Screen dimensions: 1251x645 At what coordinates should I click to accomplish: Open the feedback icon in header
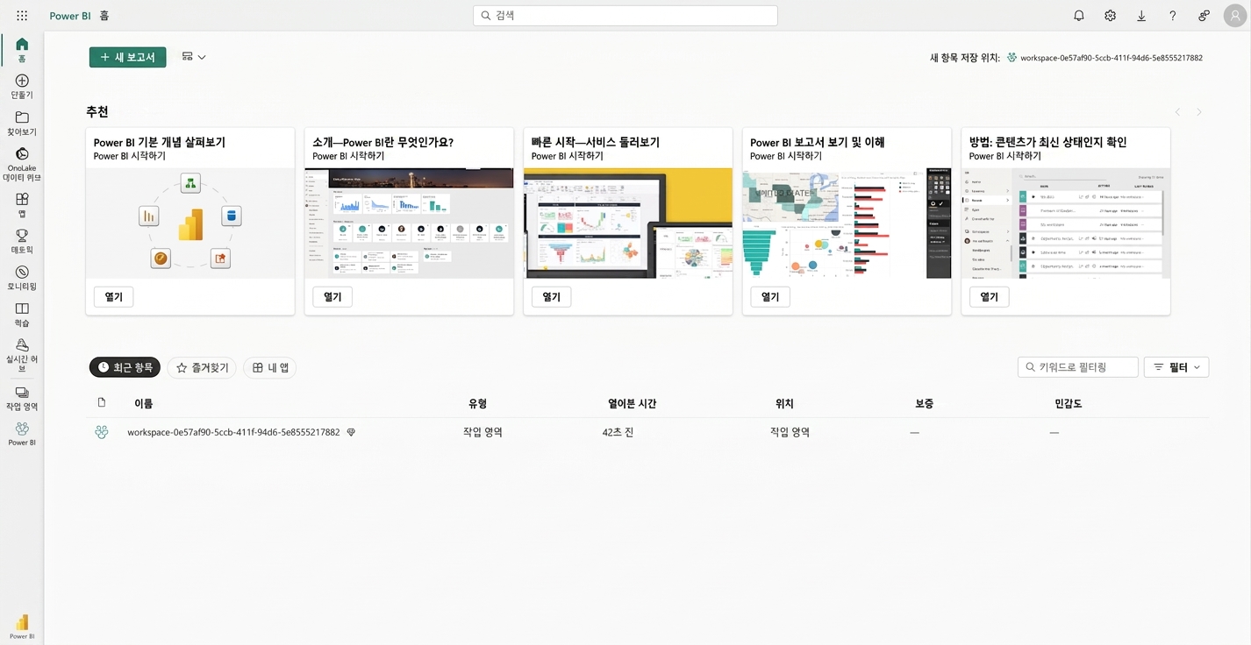(x=1204, y=16)
